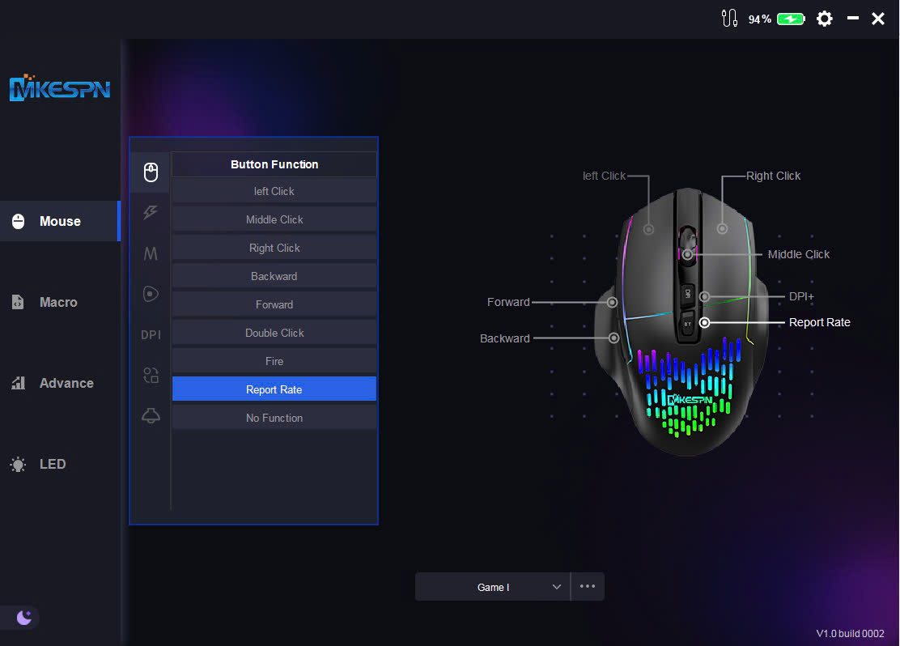The height and width of the screenshot is (646, 900).
Task: Click the Button Function header
Action: point(274,164)
